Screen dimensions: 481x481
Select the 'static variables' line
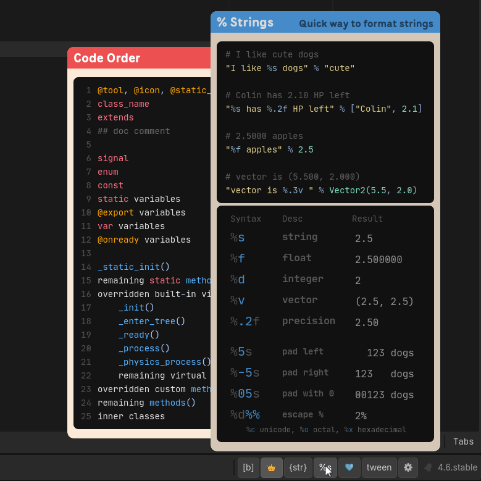tap(139, 199)
